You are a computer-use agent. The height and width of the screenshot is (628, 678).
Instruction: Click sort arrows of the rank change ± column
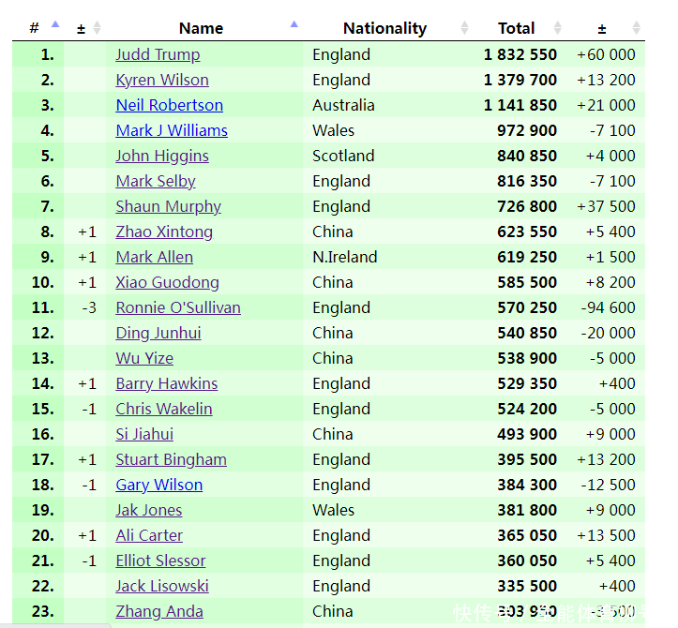pos(97,28)
